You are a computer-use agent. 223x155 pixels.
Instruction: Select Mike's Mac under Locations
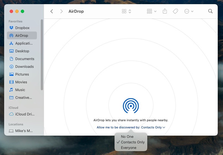point(24,131)
